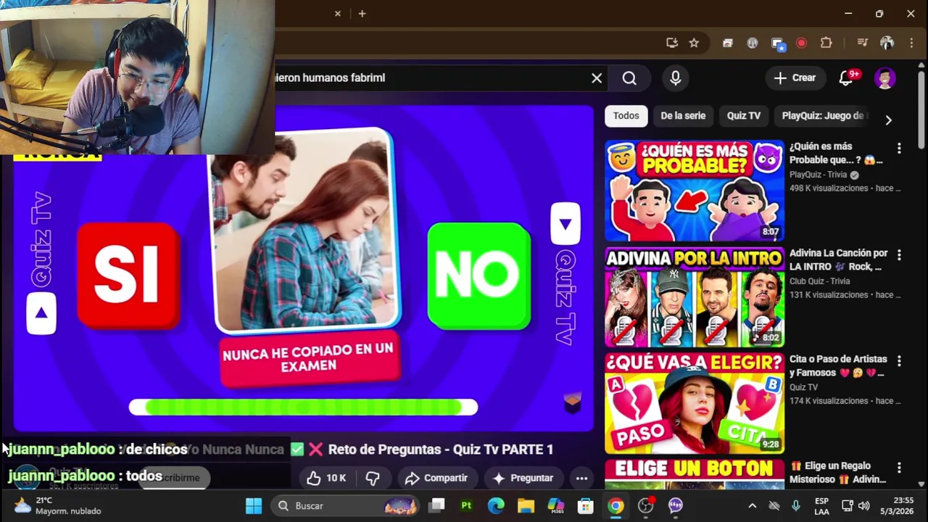Open options for Elige un Regalo video
Screen dimensions: 928x522
point(899,467)
